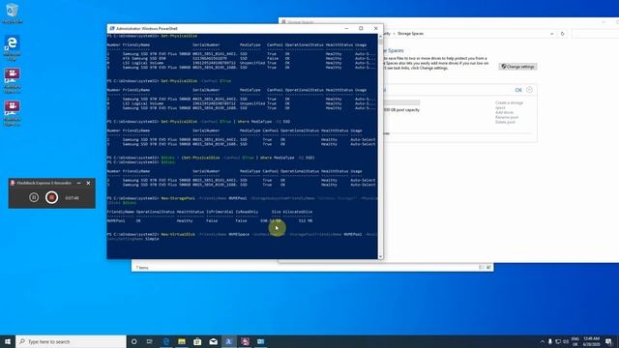Image resolution: width=619 pixels, height=348 pixels.
Task: Click the Control Panel search box
Action: click(x=595, y=34)
